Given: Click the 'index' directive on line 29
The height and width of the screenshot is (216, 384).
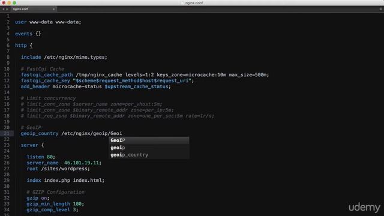Looking at the screenshot, I should (x=34, y=181).
